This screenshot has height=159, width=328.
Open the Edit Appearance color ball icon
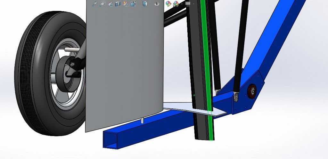point(168,4)
